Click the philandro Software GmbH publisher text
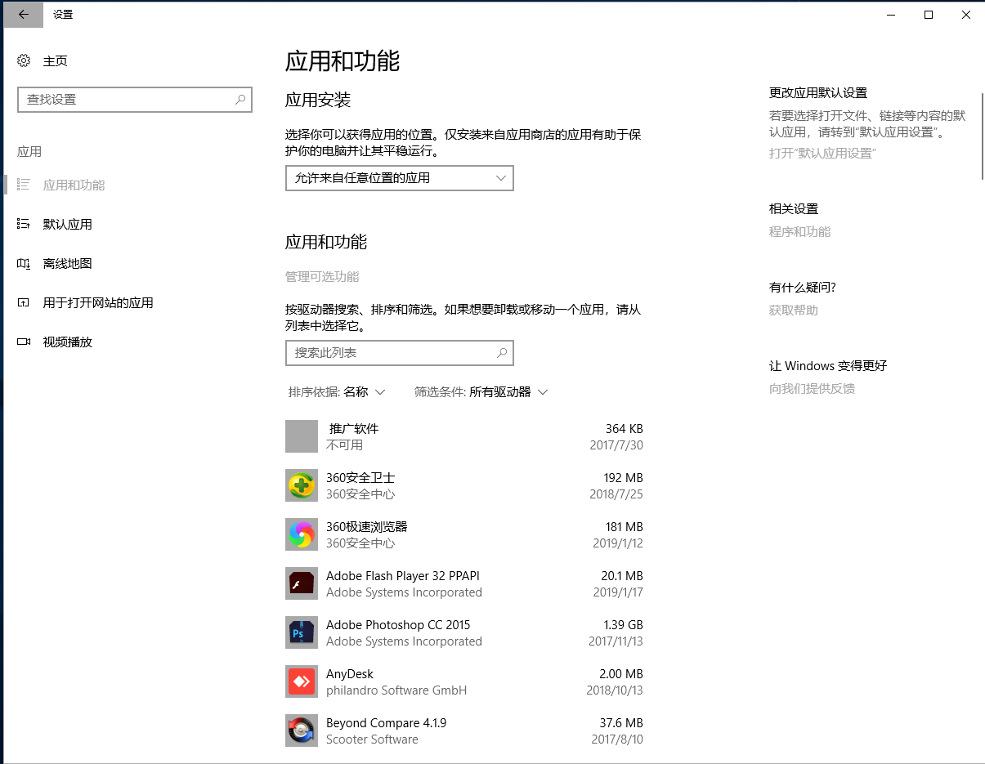This screenshot has width=985, height=764. pos(396,690)
